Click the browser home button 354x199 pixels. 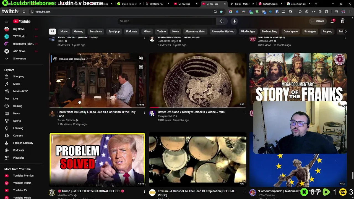(24, 12)
